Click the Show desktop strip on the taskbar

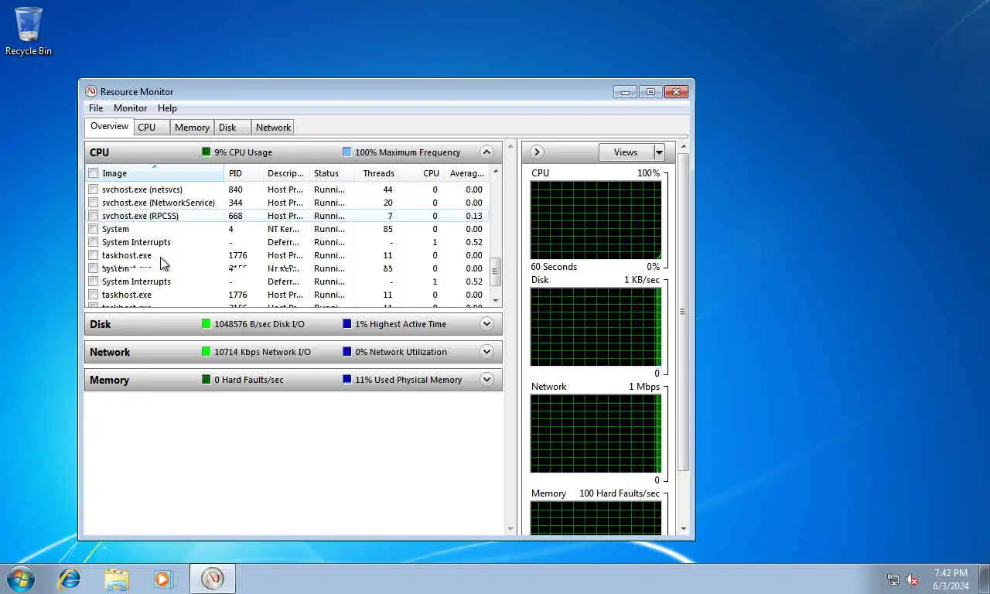(x=985, y=579)
